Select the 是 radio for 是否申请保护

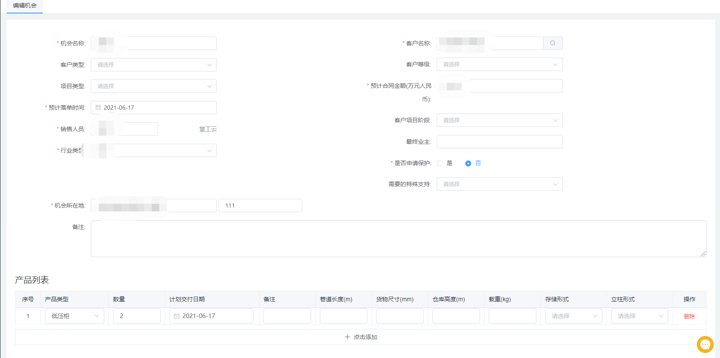[440, 163]
